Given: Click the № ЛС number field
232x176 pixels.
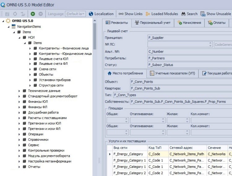Looking at the screenshot, I should click(x=180, y=45).
